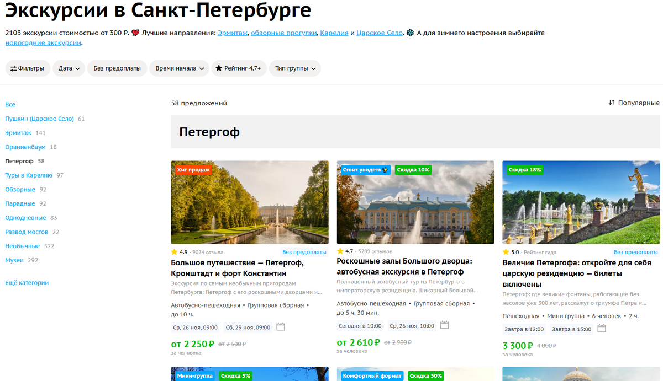Click the Стоит увидеть badge

tap(366, 170)
